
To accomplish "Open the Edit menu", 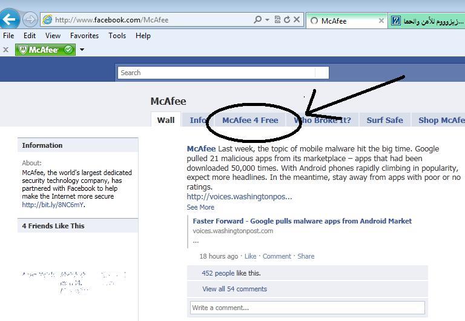I will (30, 36).
